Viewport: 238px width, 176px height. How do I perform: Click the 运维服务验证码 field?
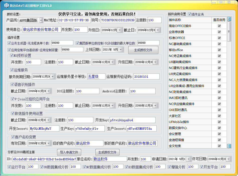pos(147,76)
